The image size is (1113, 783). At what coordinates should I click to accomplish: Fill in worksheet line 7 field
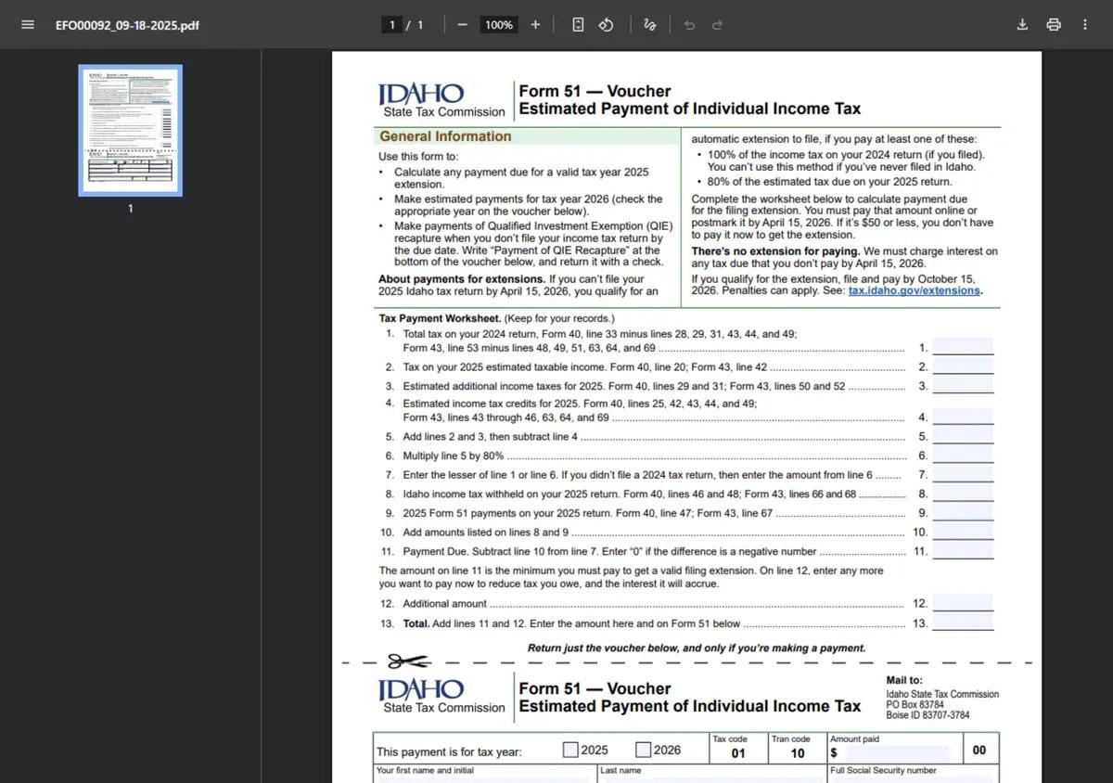[963, 474]
